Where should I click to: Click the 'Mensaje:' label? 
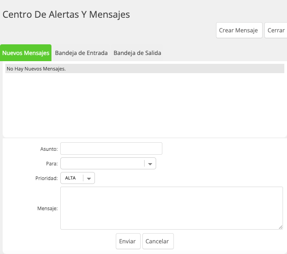47,208
